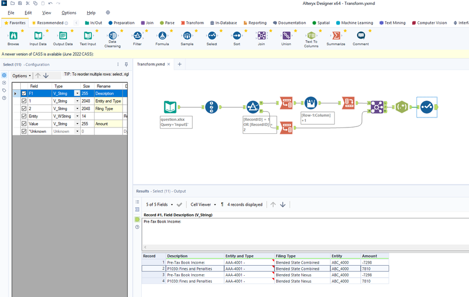
Task: Open type dropdown for Value field
Action: [x=77, y=123]
